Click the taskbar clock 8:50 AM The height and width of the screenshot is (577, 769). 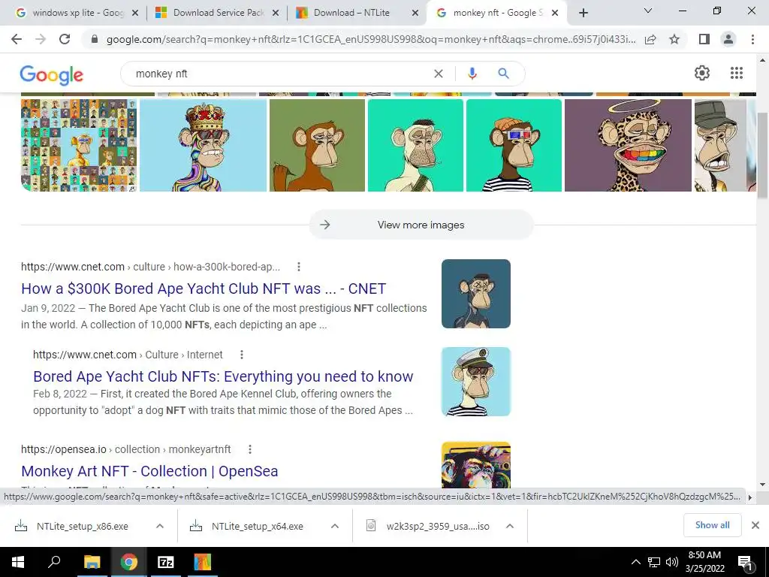[704, 555]
